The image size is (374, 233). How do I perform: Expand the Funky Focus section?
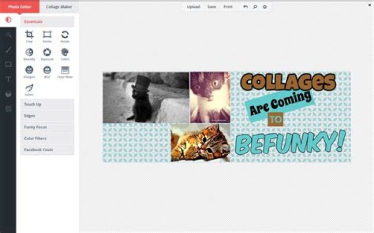pos(47,127)
